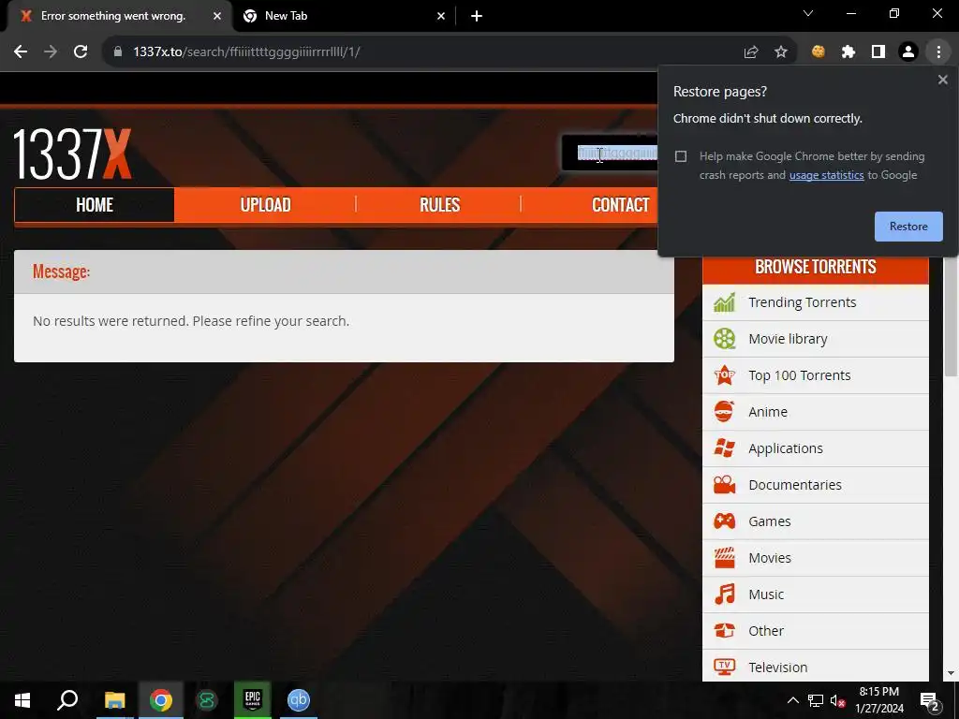Screen dimensions: 959x719
Task: Open qBittorrent from the taskbar
Action: pyautogui.click(x=299, y=700)
